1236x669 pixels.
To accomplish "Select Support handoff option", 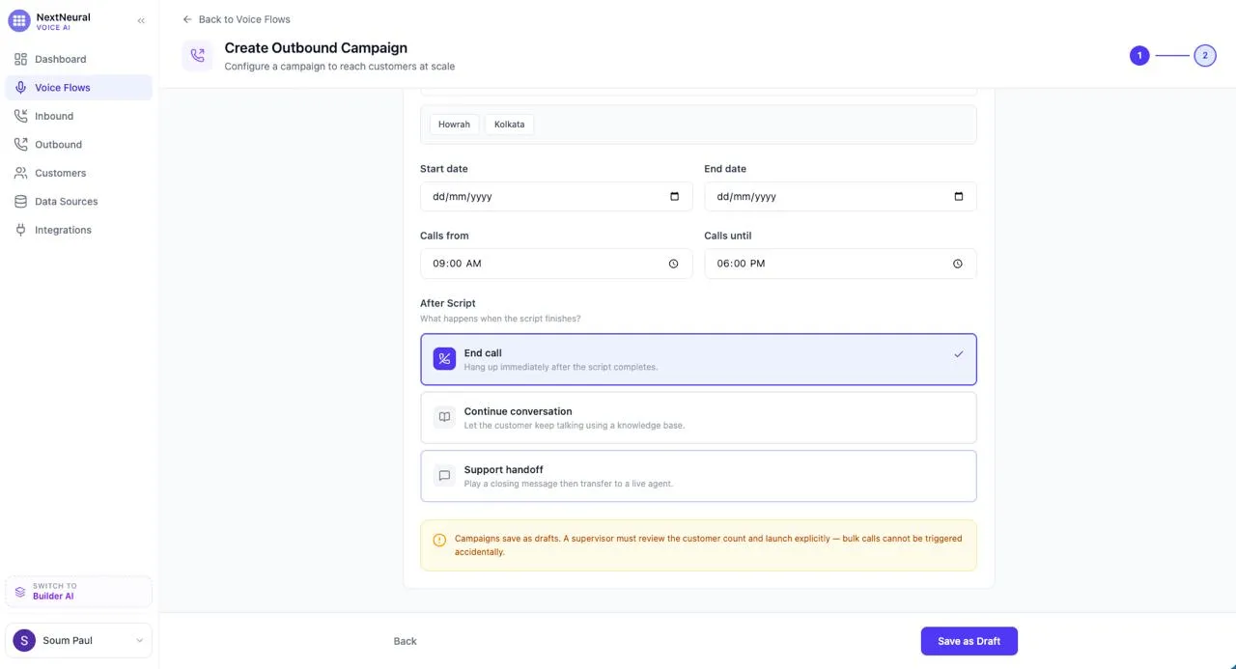I will point(698,476).
